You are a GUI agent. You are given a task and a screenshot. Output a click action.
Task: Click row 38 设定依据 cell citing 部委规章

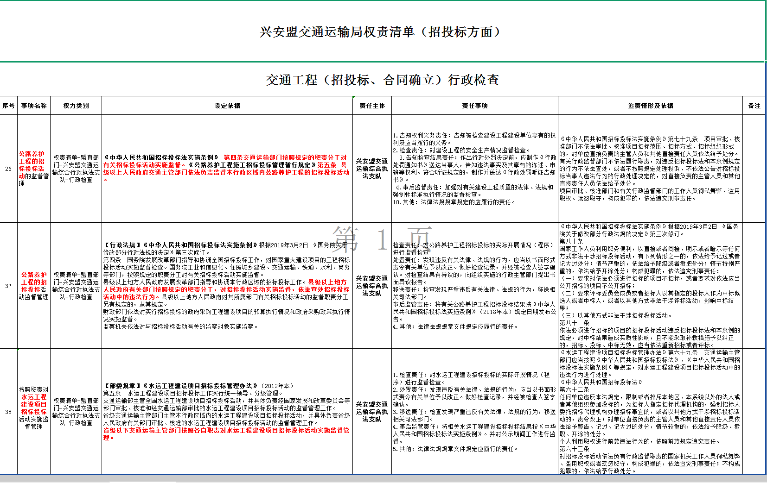click(227, 412)
